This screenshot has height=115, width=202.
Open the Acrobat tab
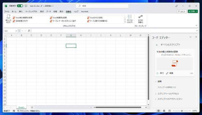click(85, 11)
